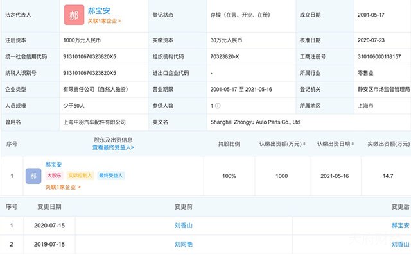Select organization code 70323820-X
Viewport: 411px width, 255px height.
click(225, 56)
